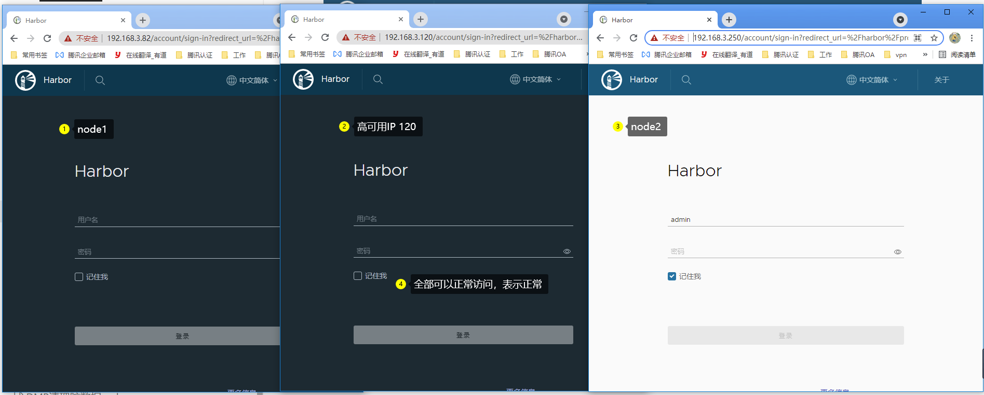Screen dimensions: 984x395
Task: Click the 192.168.3.250 address bar URL
Action: pyautogui.click(x=801, y=38)
